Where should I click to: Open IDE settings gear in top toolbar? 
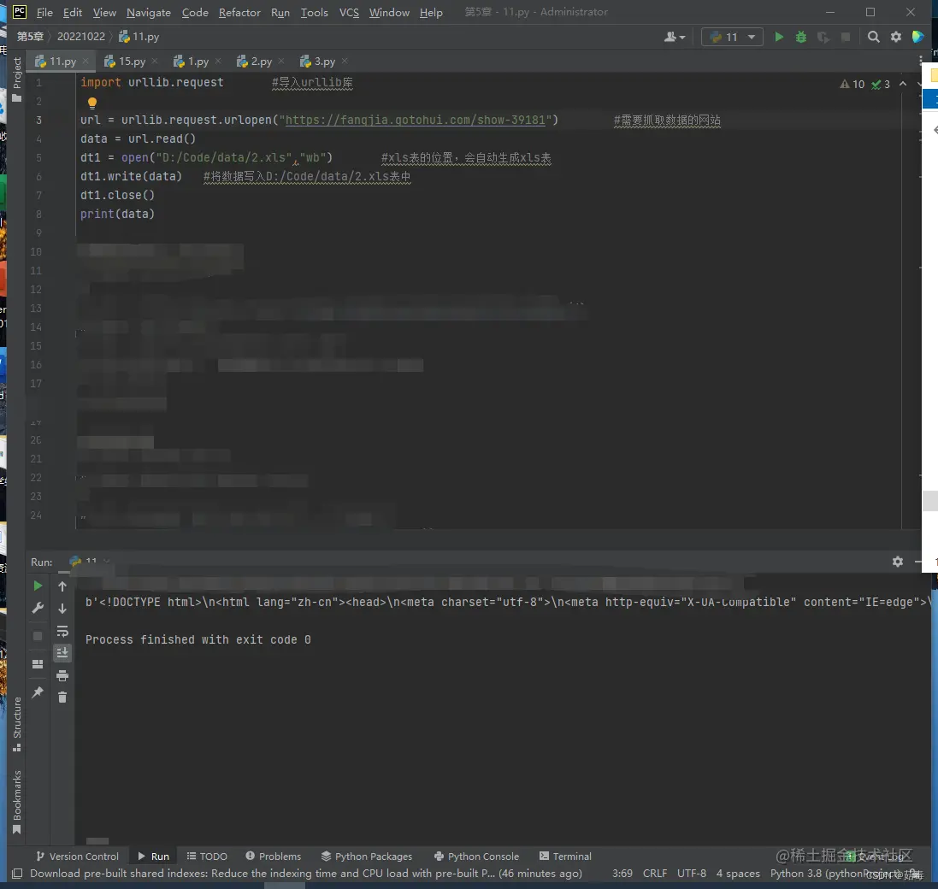(x=895, y=37)
